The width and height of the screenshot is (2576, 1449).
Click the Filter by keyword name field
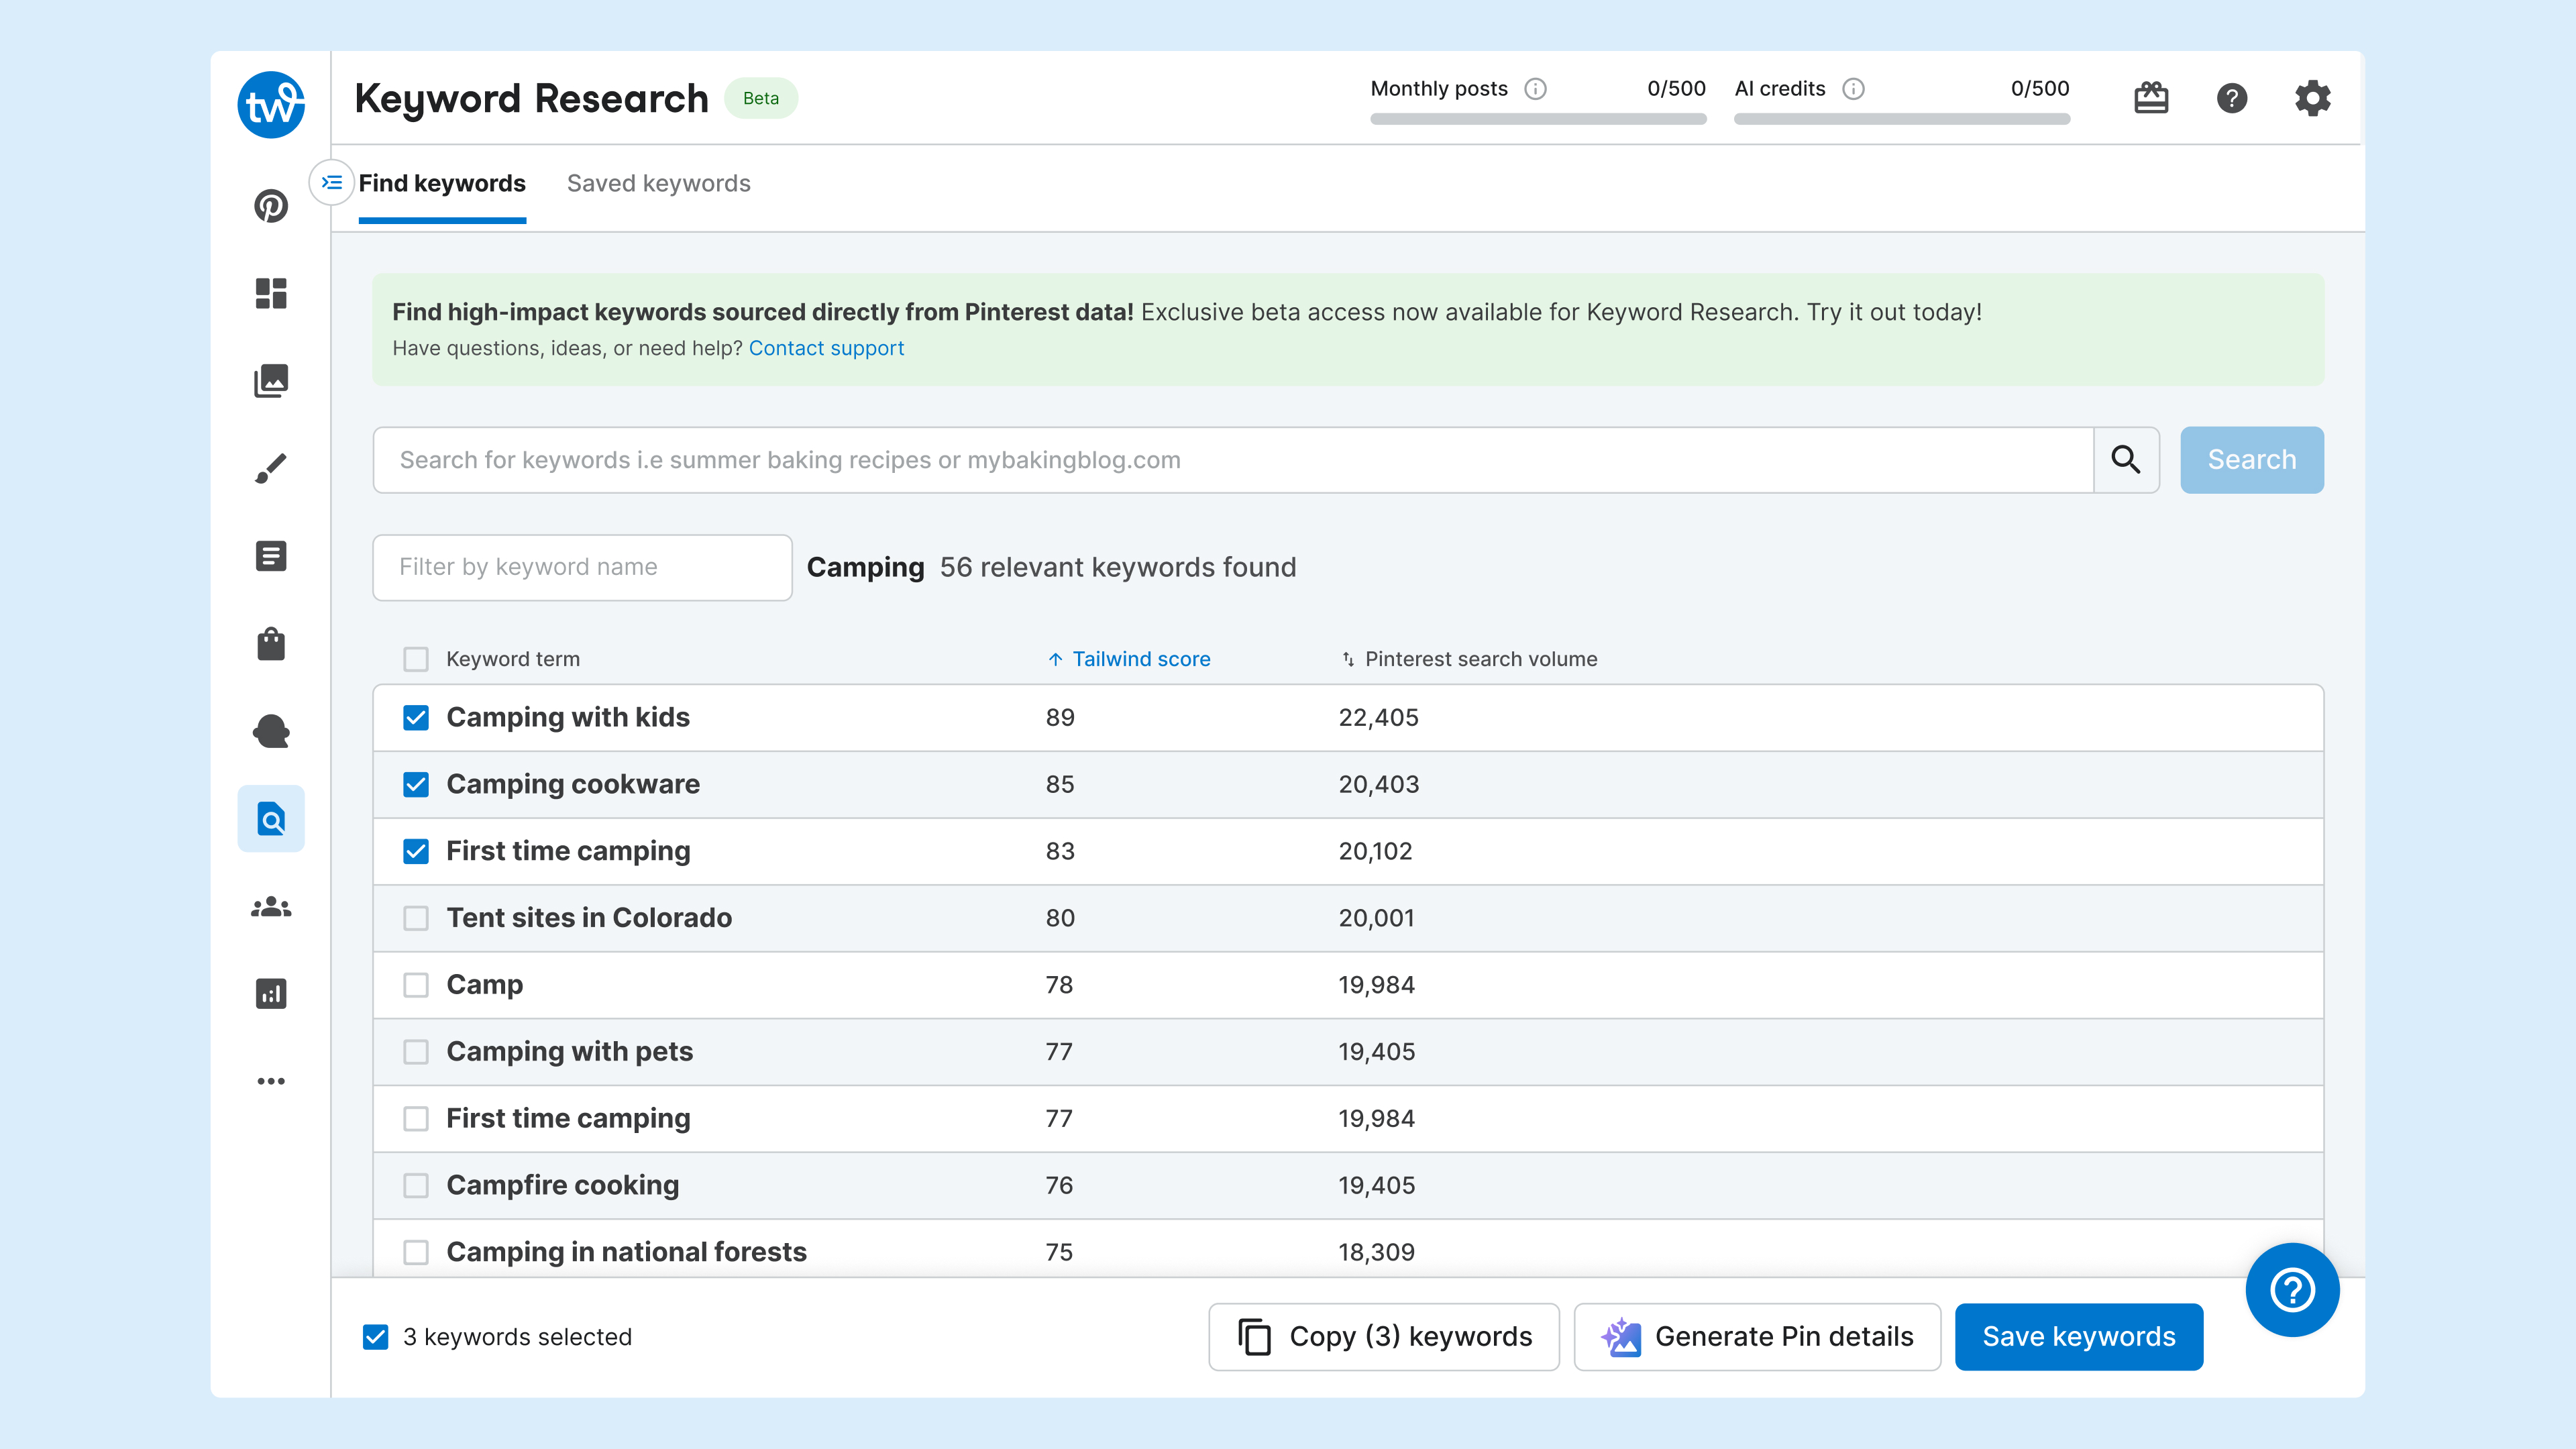tap(581, 567)
